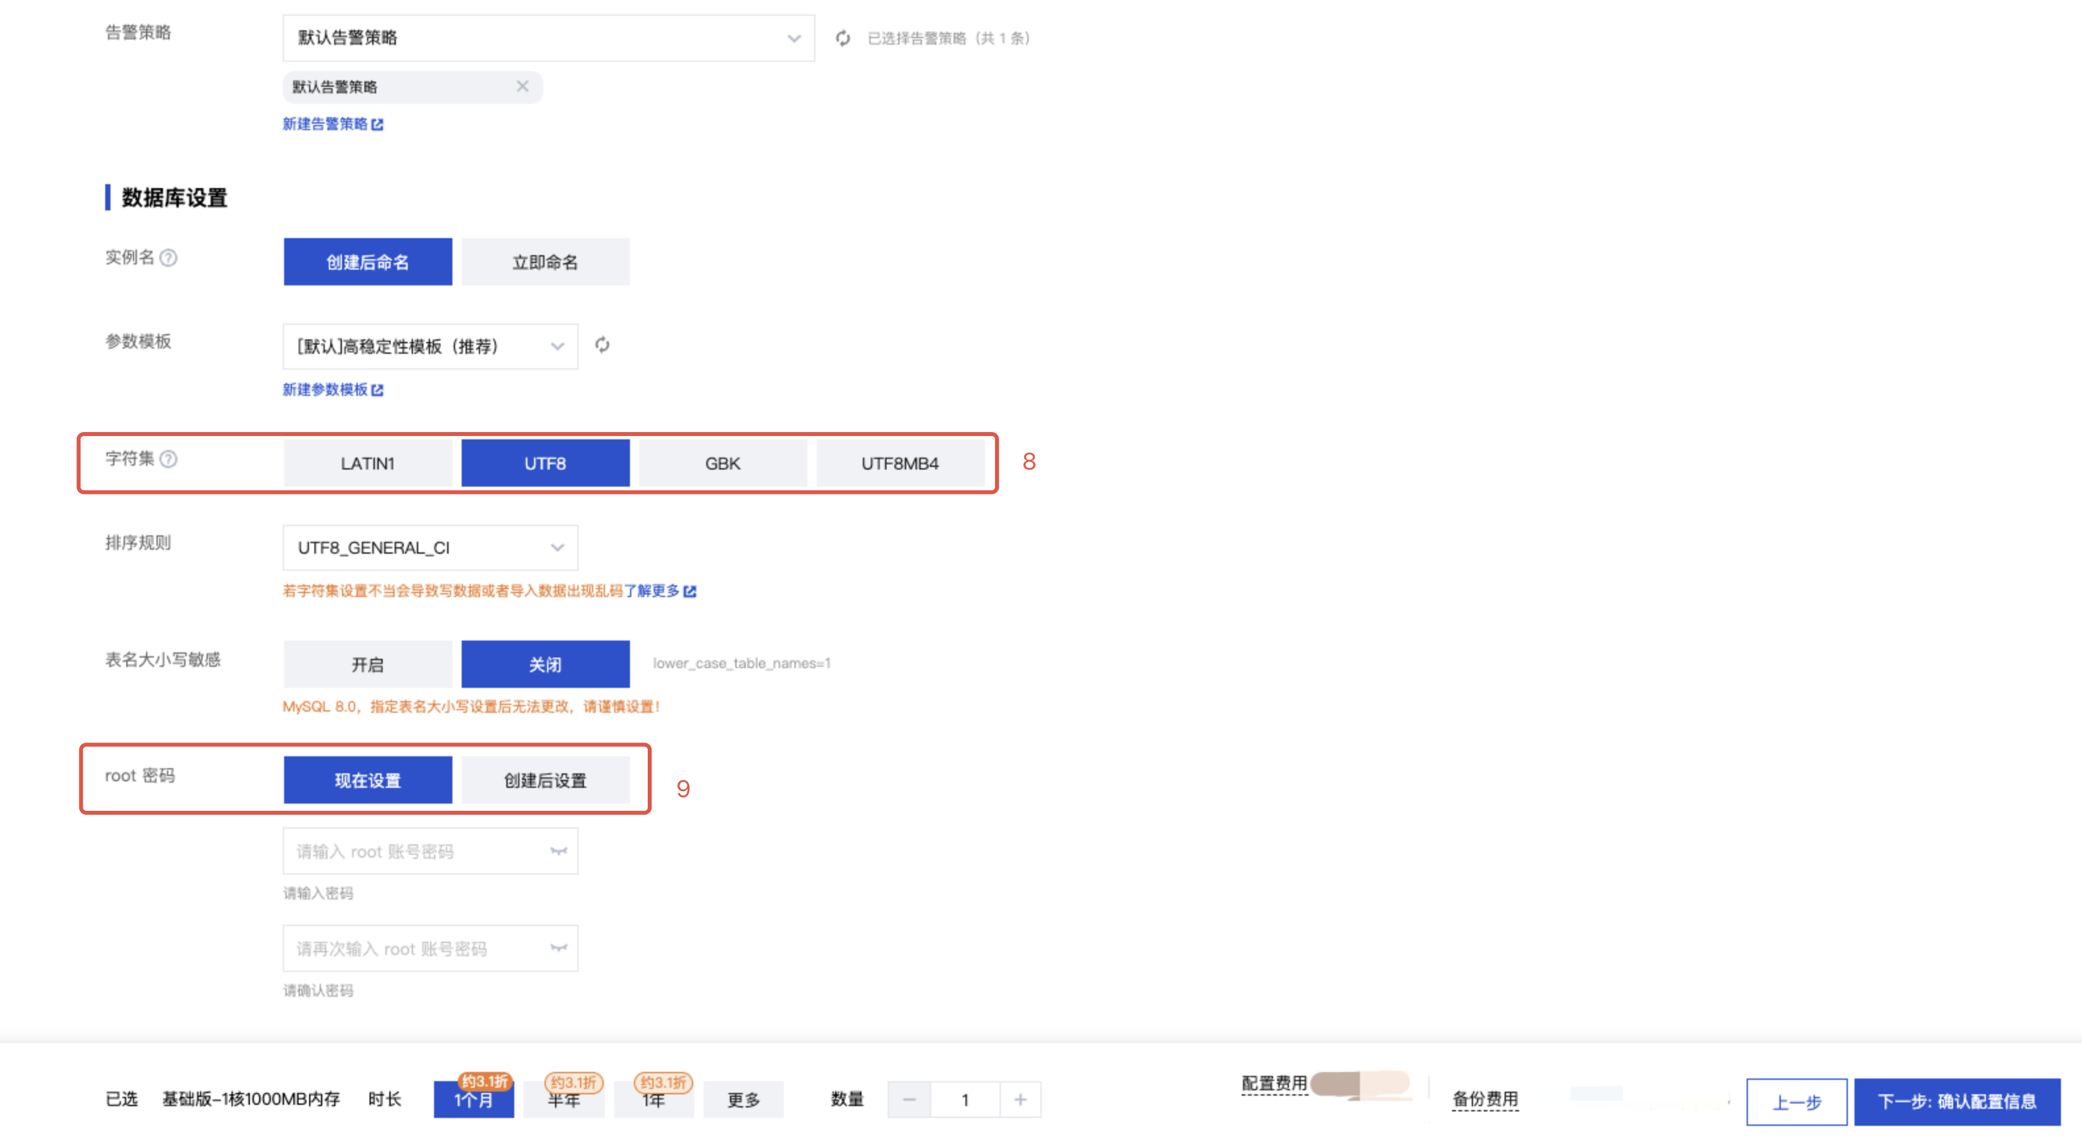The width and height of the screenshot is (2082, 1139).
Task: Expand the 参数模板 dropdown
Action: click(430, 346)
